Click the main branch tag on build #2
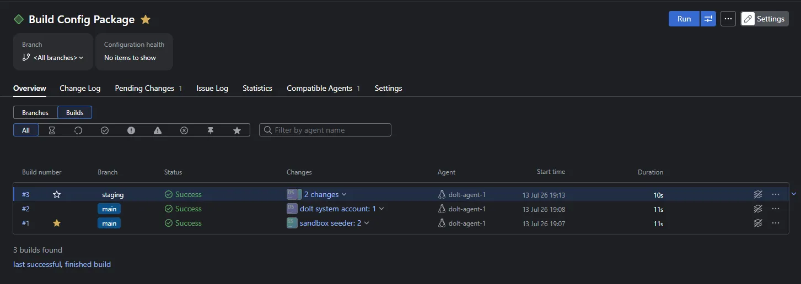 coord(109,209)
